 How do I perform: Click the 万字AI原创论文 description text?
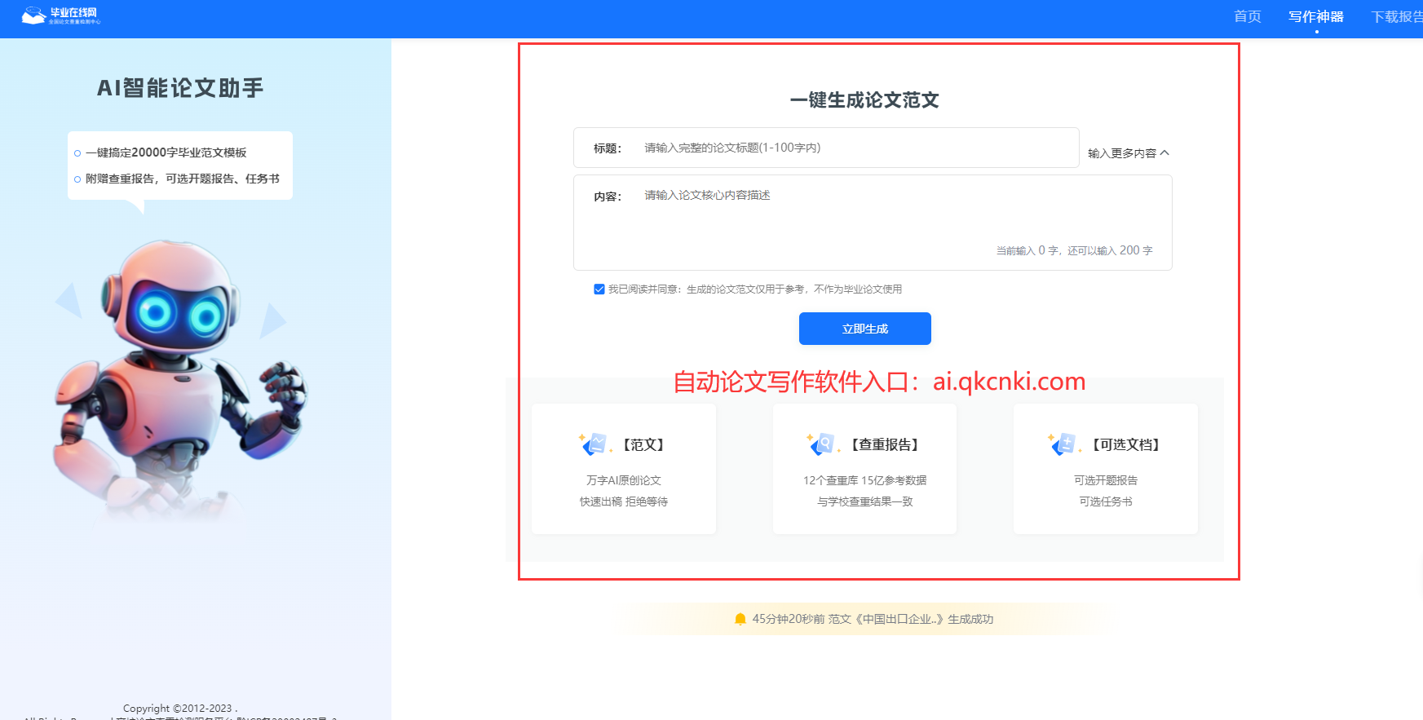point(624,480)
